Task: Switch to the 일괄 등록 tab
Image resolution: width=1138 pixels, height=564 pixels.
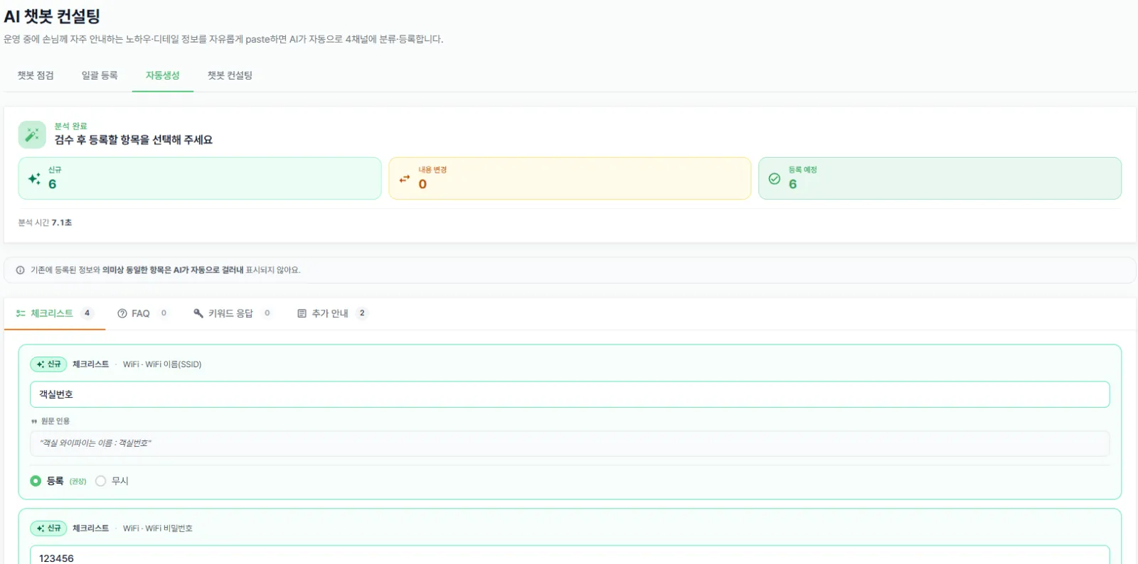Action: tap(100, 75)
